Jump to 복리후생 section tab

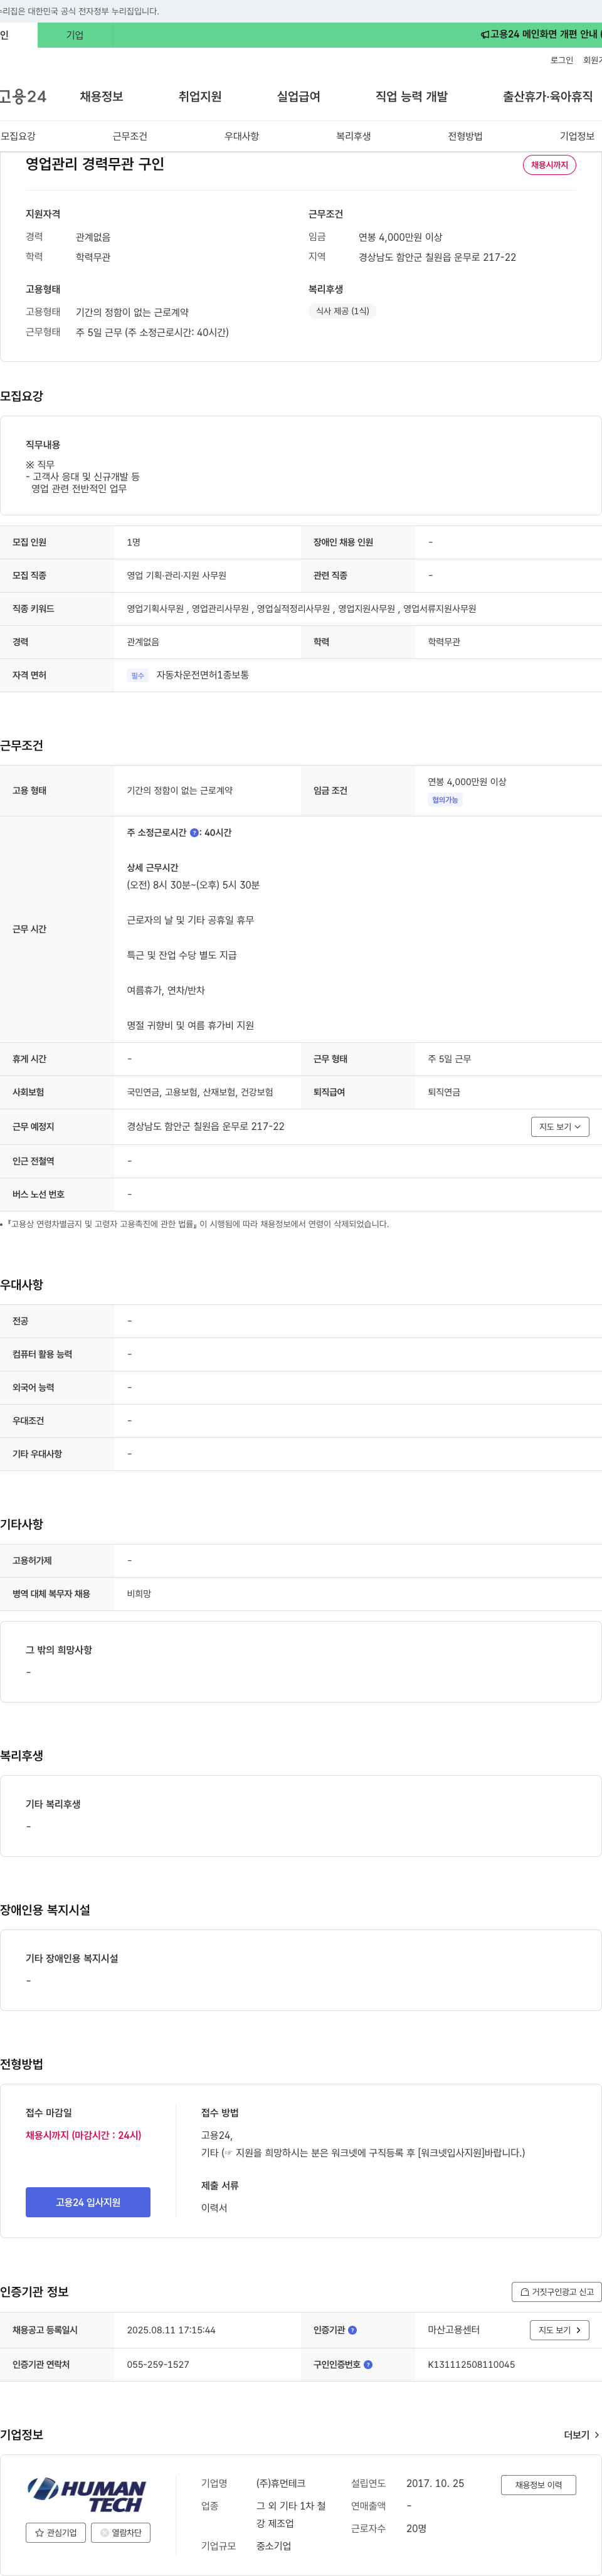click(x=353, y=136)
